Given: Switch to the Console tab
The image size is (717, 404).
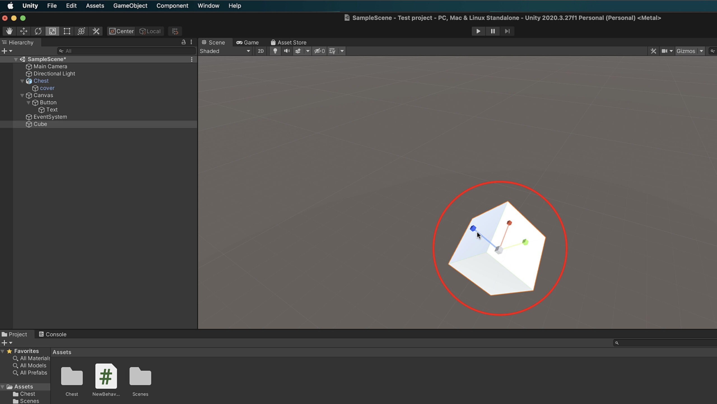Looking at the screenshot, I should [x=53, y=334].
